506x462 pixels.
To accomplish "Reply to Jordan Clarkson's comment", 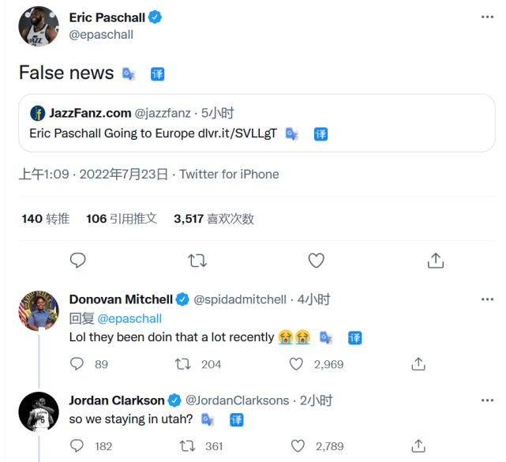I will (x=77, y=446).
